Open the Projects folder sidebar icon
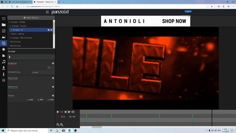 (x=4, y=25)
